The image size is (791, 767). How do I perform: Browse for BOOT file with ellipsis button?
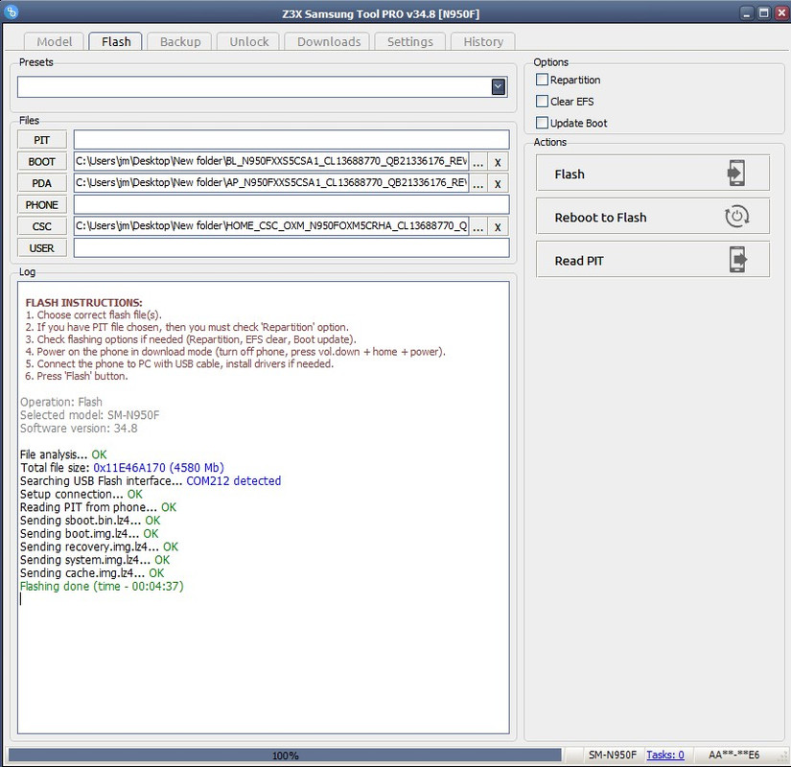click(x=478, y=161)
